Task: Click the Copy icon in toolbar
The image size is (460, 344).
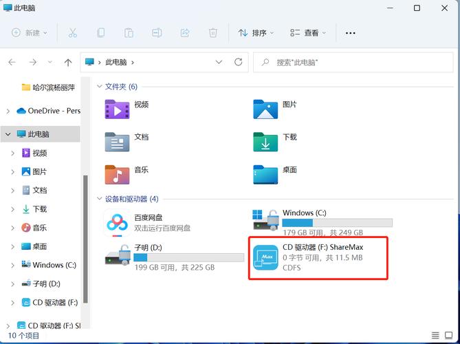Action: pyautogui.click(x=100, y=32)
